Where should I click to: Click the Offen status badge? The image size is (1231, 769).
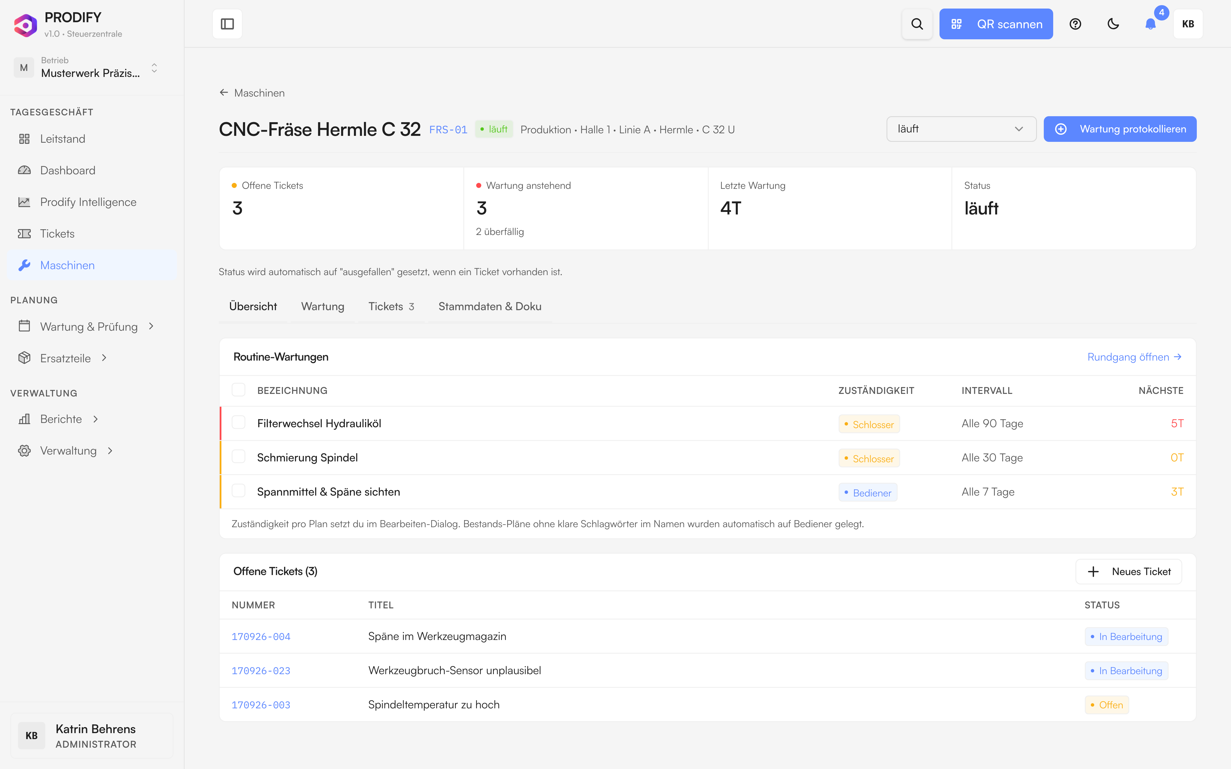coord(1106,705)
